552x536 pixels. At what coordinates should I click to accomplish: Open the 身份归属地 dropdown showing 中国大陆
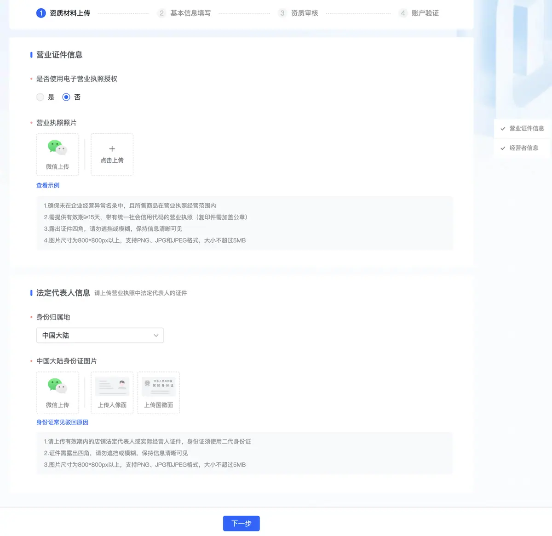click(100, 335)
